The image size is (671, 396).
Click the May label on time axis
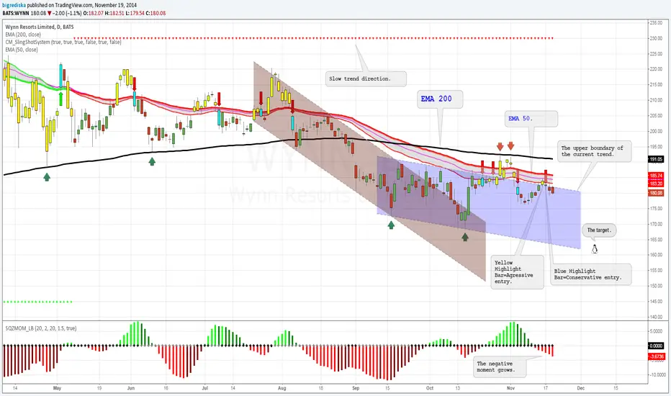pyautogui.click(x=57, y=388)
